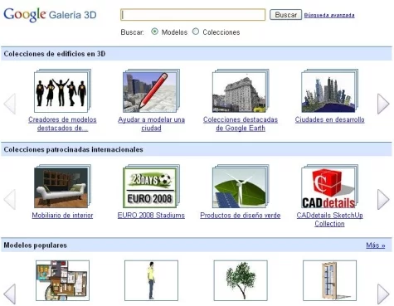394x306 pixels.
Task: Open Ciudades en desarrollo link
Action: tap(329, 119)
